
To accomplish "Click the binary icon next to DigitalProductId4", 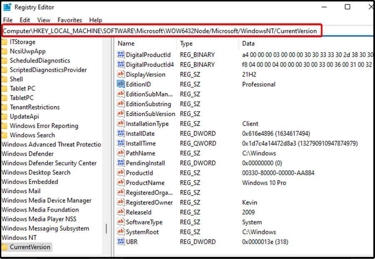I will coord(120,65).
